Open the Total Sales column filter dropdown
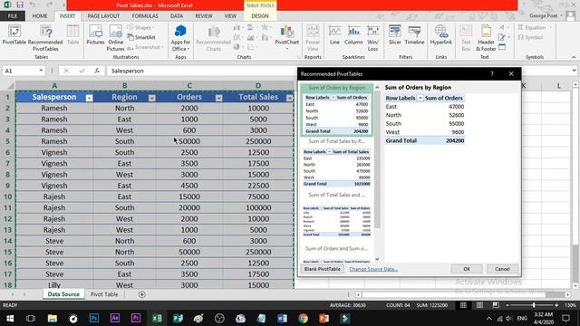580x326 pixels. point(290,98)
